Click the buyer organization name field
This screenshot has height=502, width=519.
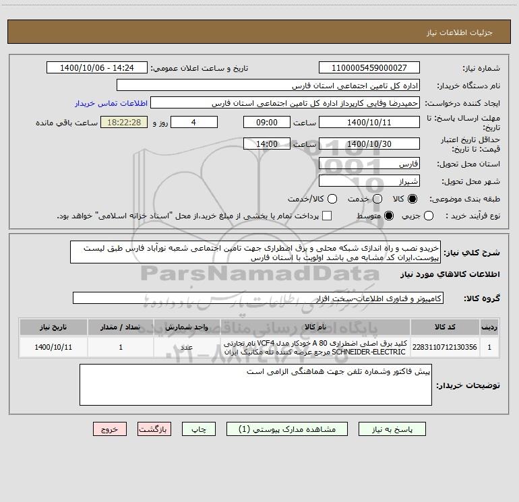(268, 86)
